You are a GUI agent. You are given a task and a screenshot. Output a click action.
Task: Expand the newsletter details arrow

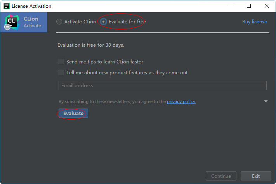(x=266, y=102)
